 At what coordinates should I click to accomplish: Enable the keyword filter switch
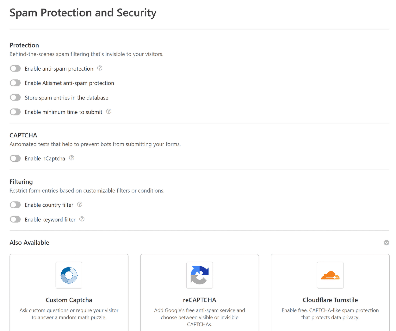[x=15, y=219]
